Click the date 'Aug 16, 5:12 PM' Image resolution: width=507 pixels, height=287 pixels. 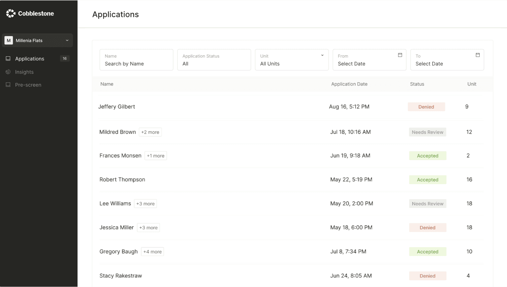349,107
